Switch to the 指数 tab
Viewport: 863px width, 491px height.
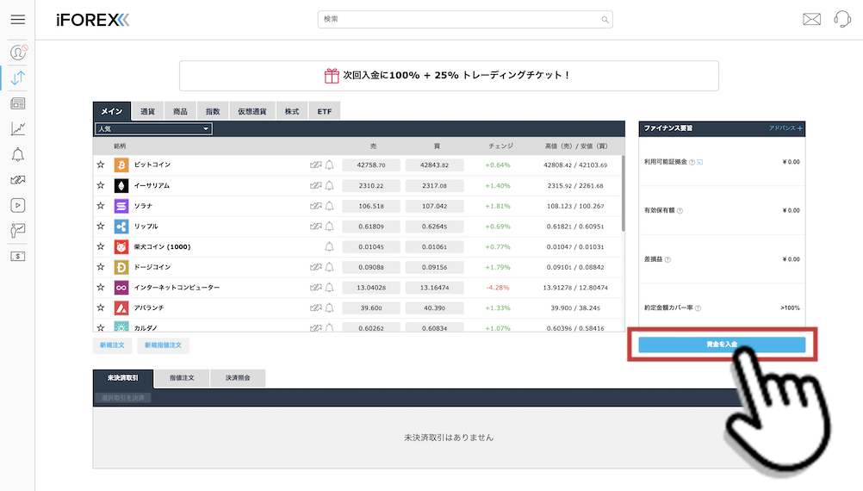213,112
